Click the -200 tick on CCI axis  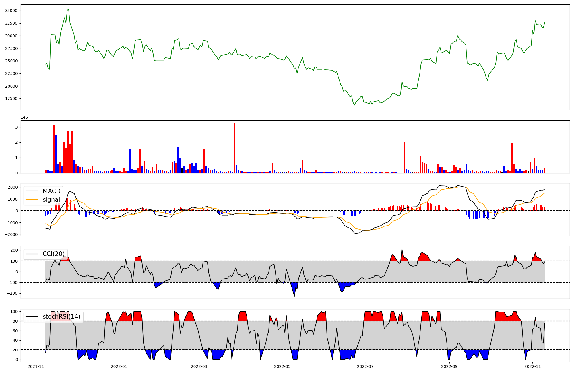[13, 294]
